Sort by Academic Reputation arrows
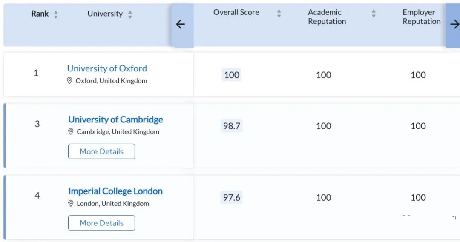This screenshot has height=242, width=460. tap(374, 14)
